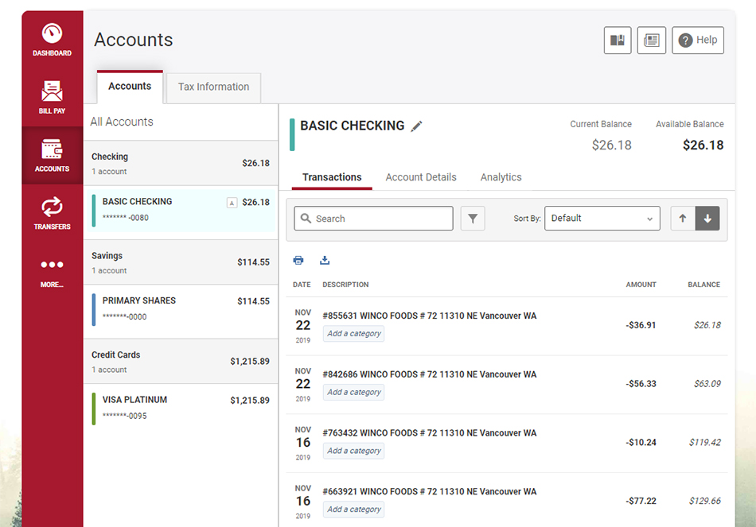Open the Account Details tab
Screen dimensions: 756x527
click(421, 177)
